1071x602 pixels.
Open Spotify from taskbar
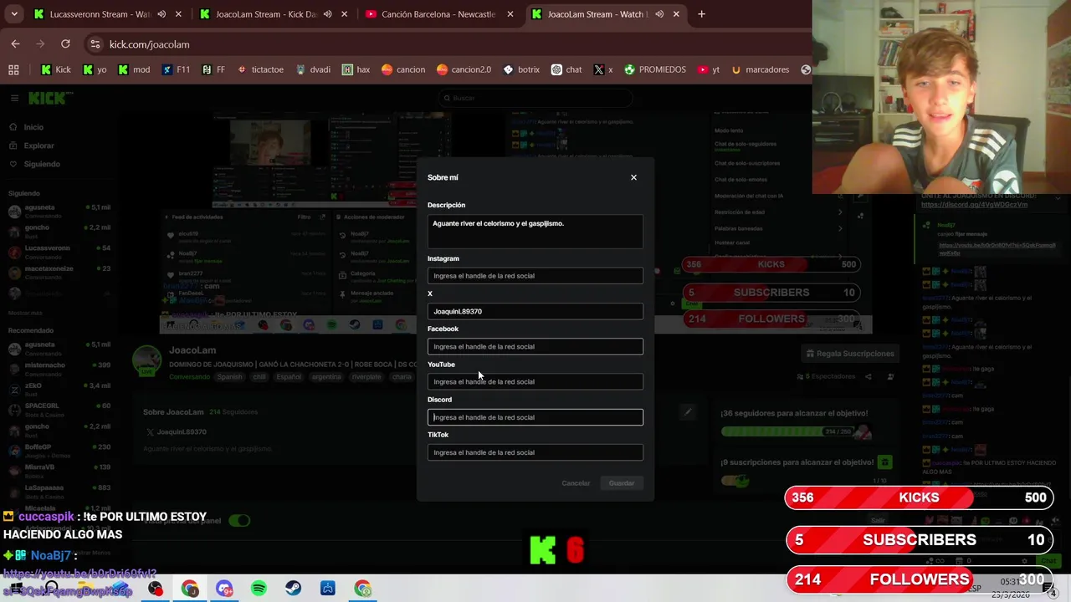click(x=259, y=589)
